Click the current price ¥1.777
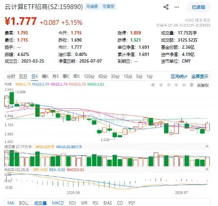218x206 pixels. (21, 21)
